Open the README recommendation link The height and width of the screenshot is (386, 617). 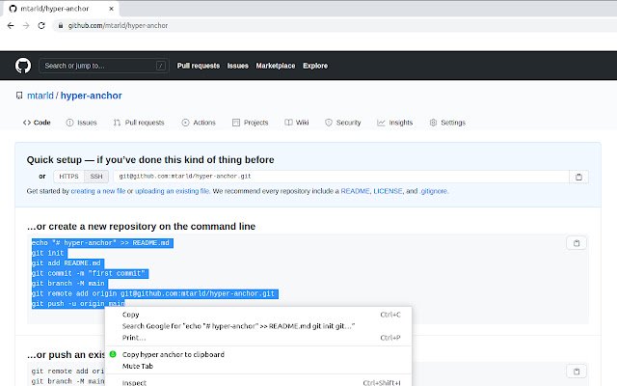tap(355, 191)
